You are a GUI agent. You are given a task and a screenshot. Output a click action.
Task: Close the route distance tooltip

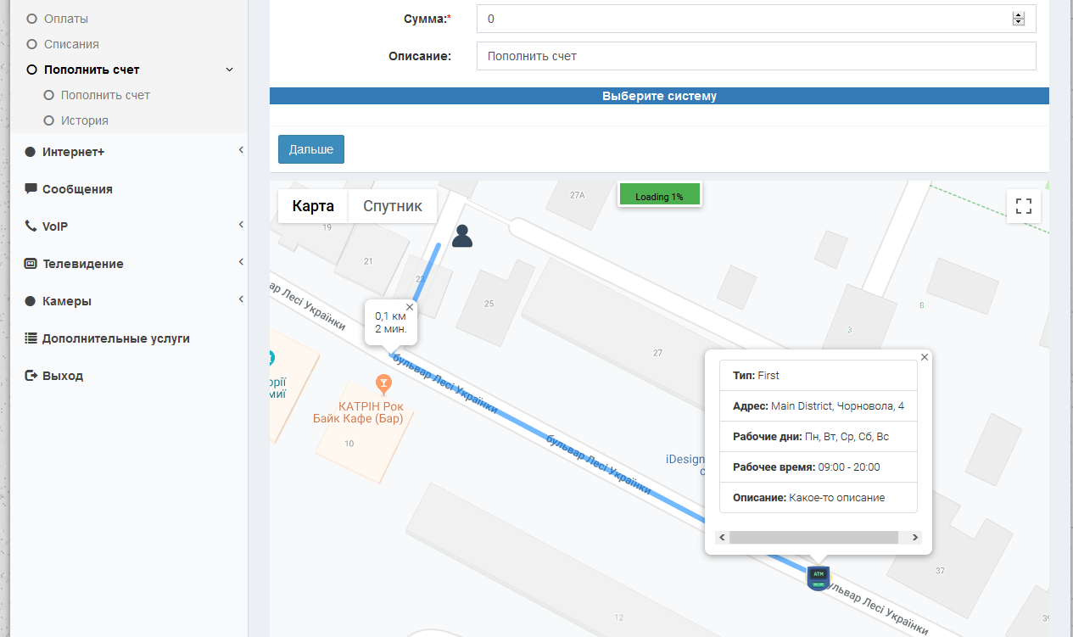[410, 307]
